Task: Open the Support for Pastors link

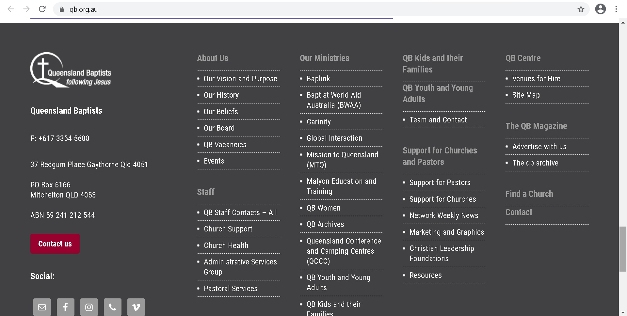Action: [440, 182]
